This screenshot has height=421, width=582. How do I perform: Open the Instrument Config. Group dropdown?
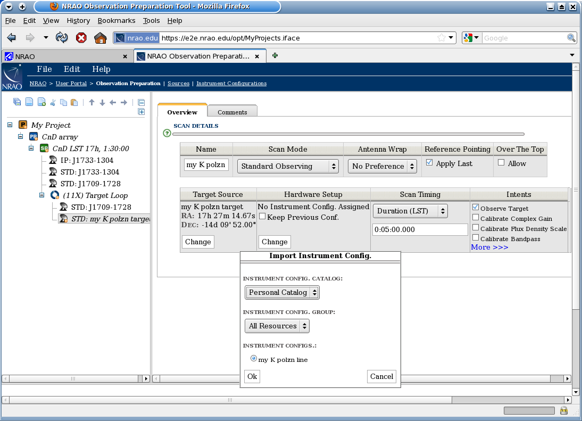277,326
